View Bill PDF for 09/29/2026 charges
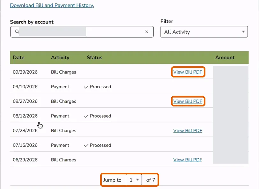This screenshot has height=189, width=259. coord(188,72)
